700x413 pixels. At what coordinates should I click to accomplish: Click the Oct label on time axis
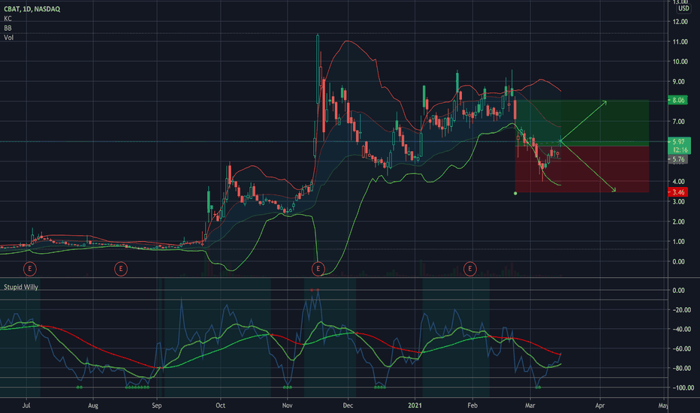click(221, 405)
